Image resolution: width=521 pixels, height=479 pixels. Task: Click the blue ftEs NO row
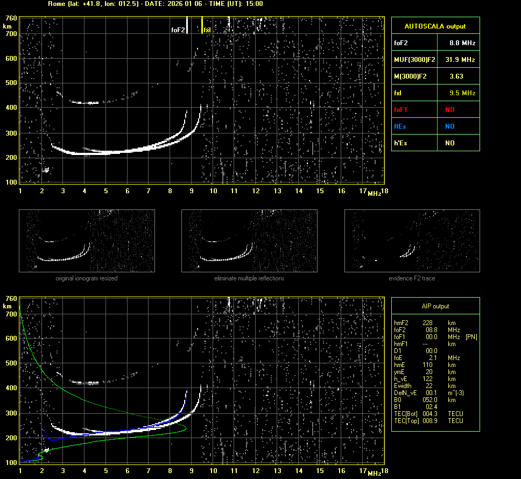pos(435,126)
